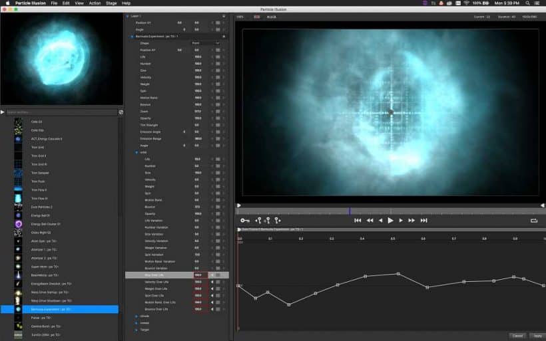Toggle the square box in Zoom row
The width and height of the screenshot is (546, 341).
218,111
